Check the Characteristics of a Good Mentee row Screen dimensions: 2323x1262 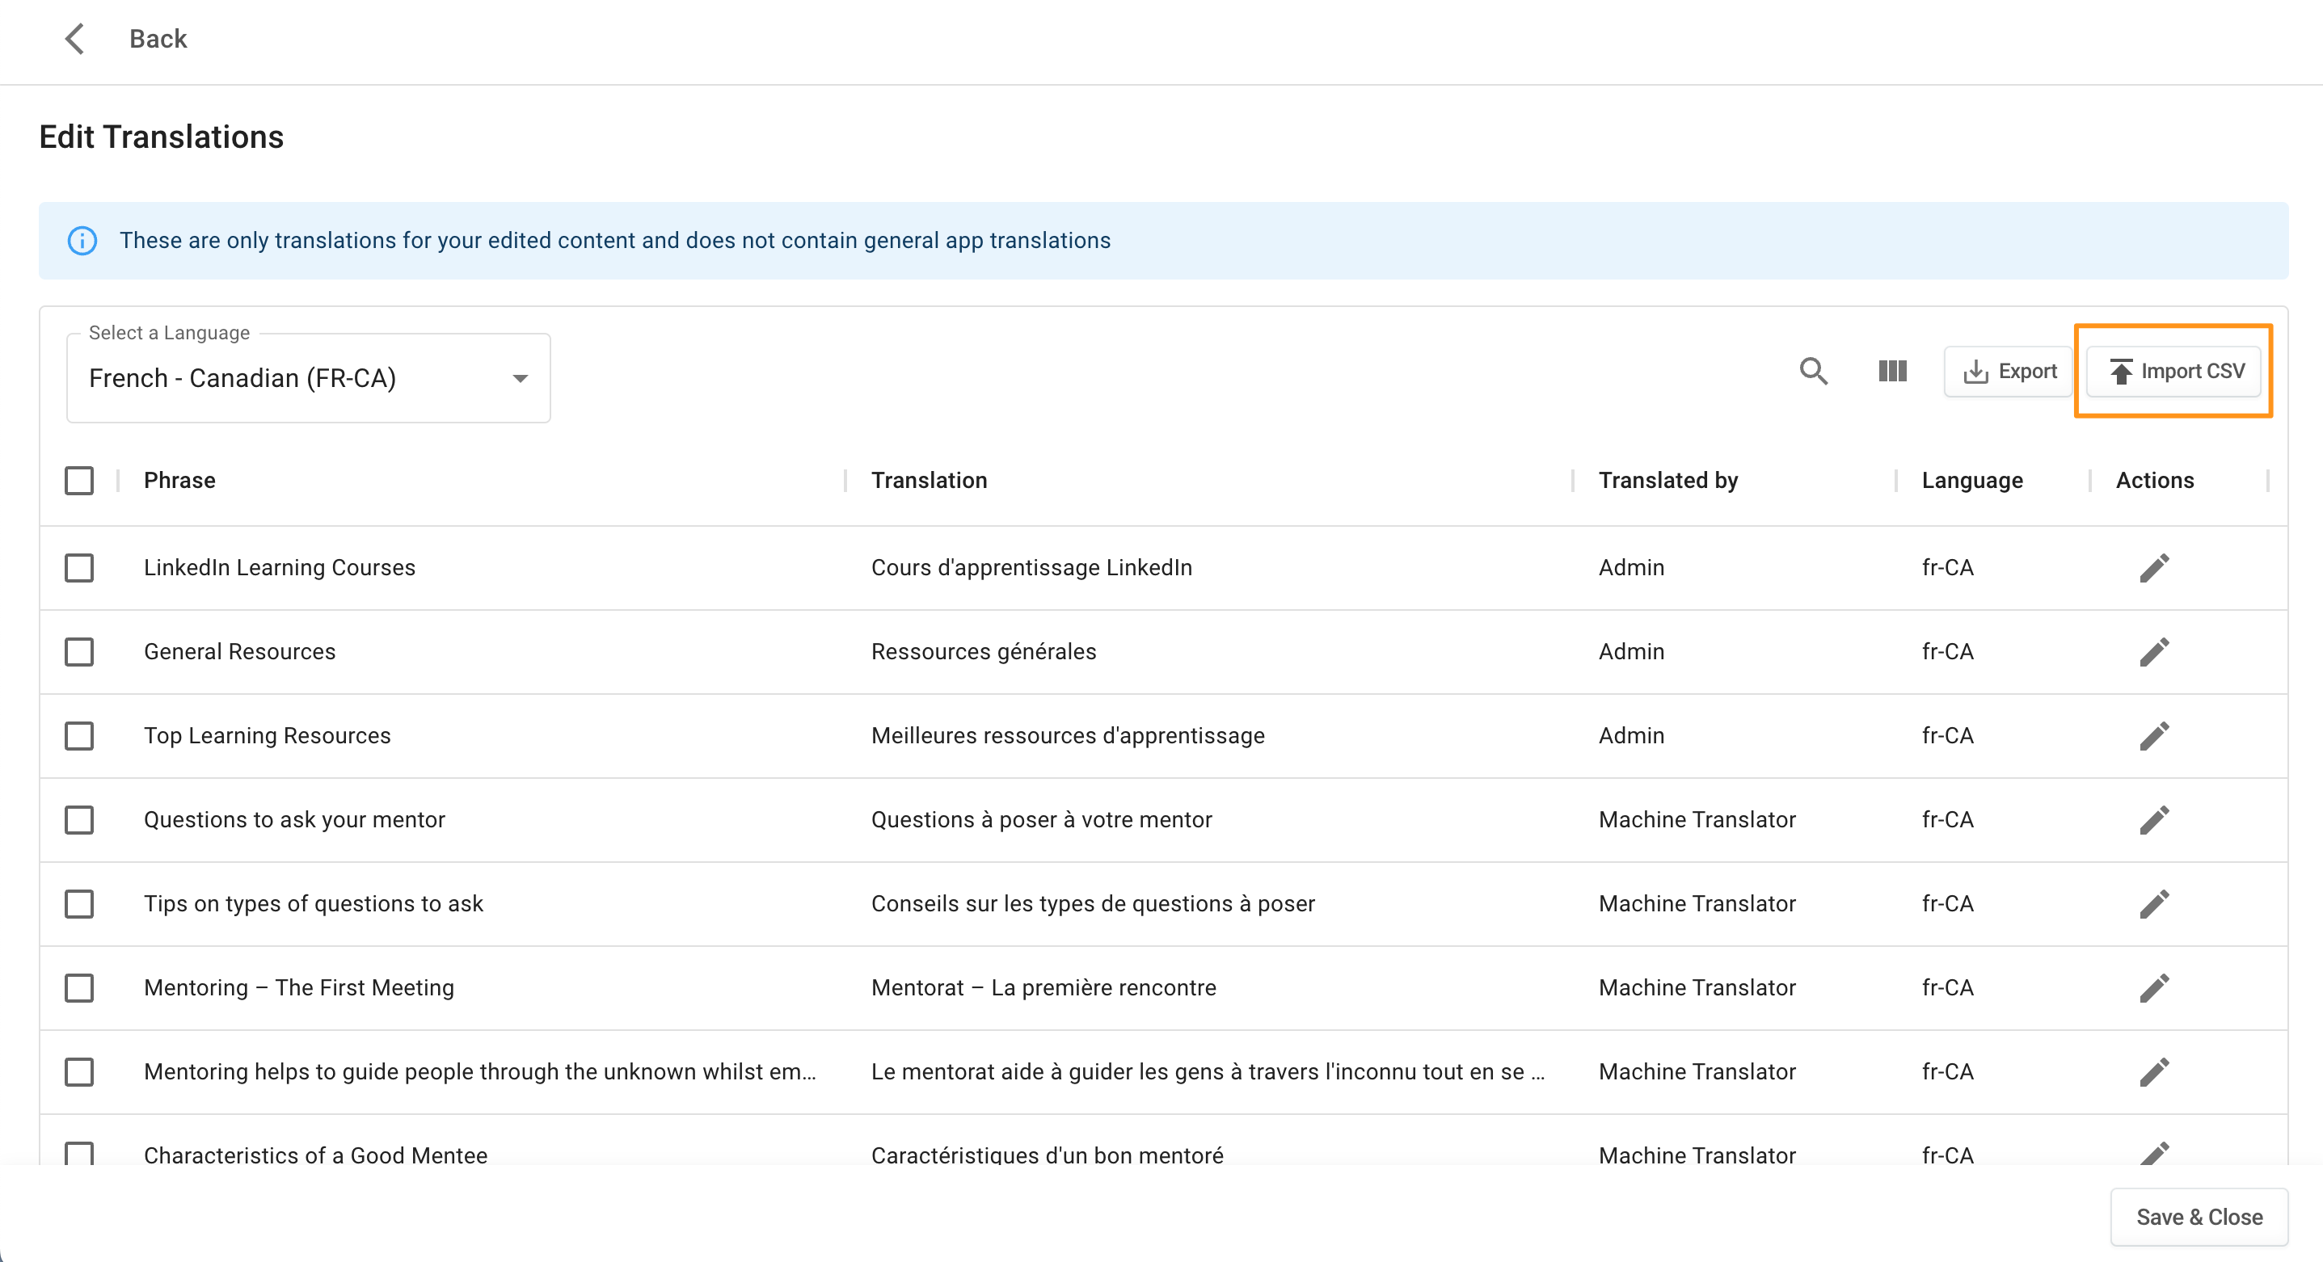pos(79,1154)
